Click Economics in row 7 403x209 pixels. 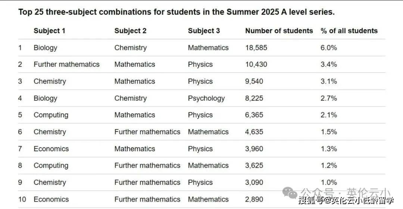[51, 149]
